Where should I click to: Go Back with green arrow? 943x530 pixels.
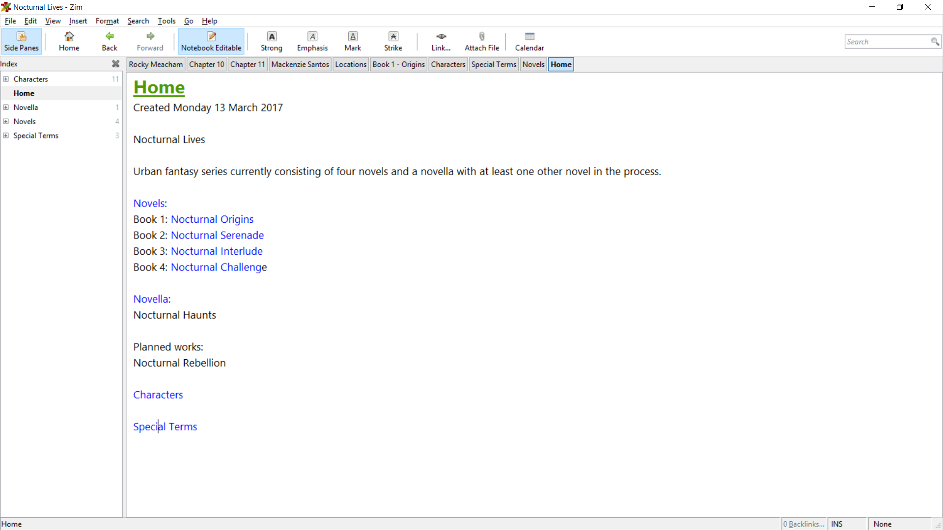(x=110, y=41)
